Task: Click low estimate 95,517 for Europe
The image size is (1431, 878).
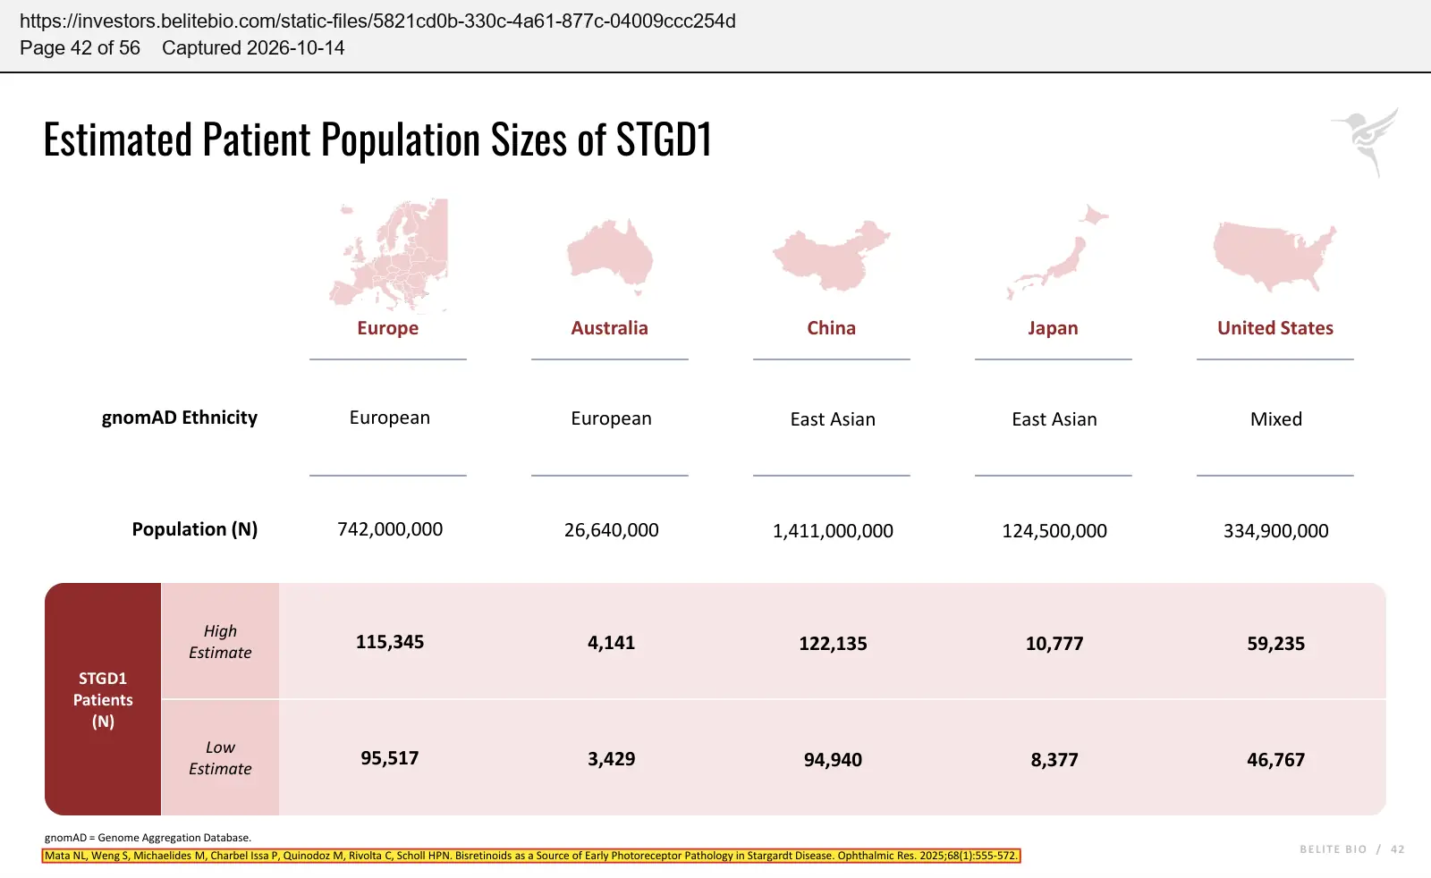Action: point(390,758)
